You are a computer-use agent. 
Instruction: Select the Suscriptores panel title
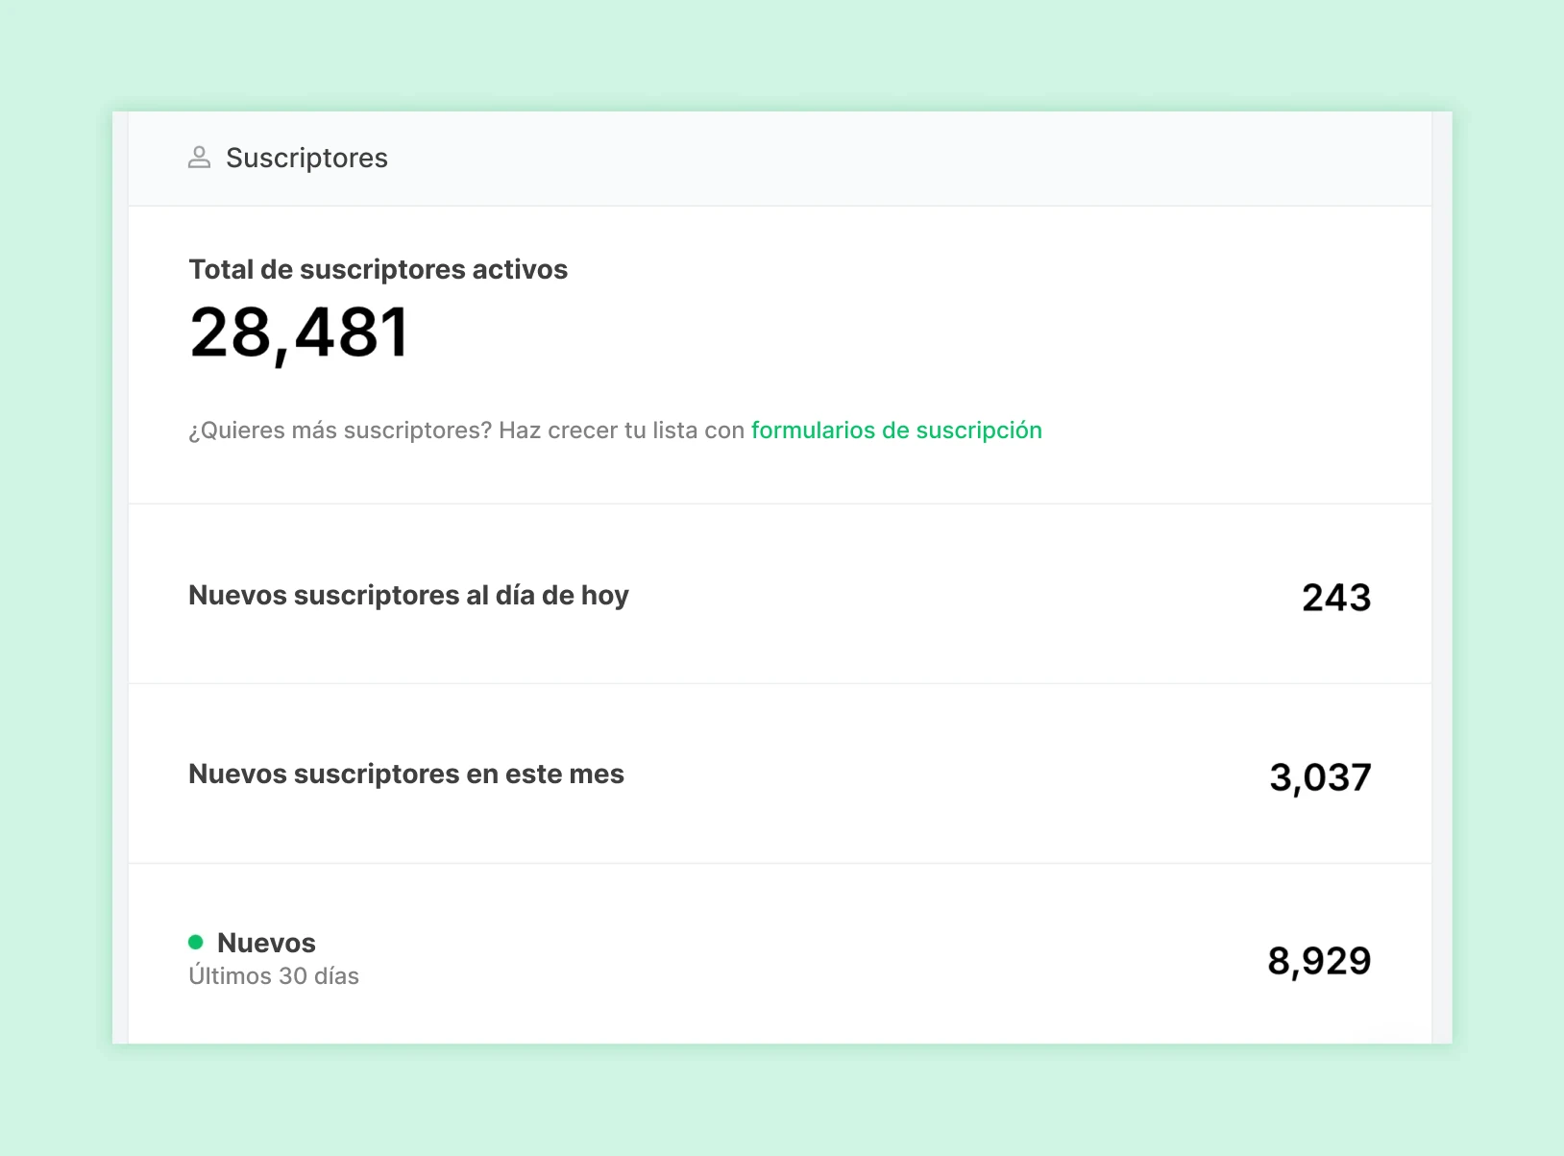click(306, 158)
